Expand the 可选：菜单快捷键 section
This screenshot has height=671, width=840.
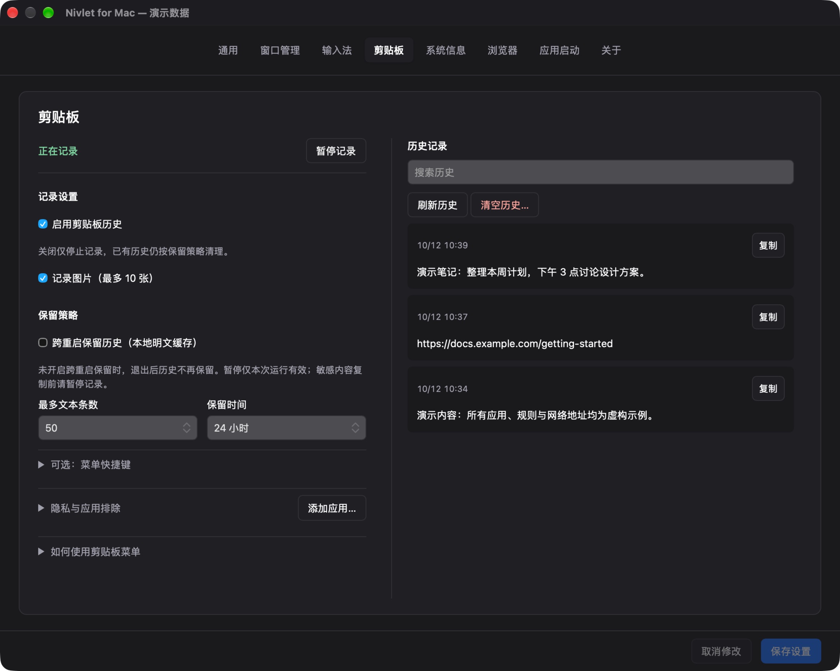click(84, 465)
